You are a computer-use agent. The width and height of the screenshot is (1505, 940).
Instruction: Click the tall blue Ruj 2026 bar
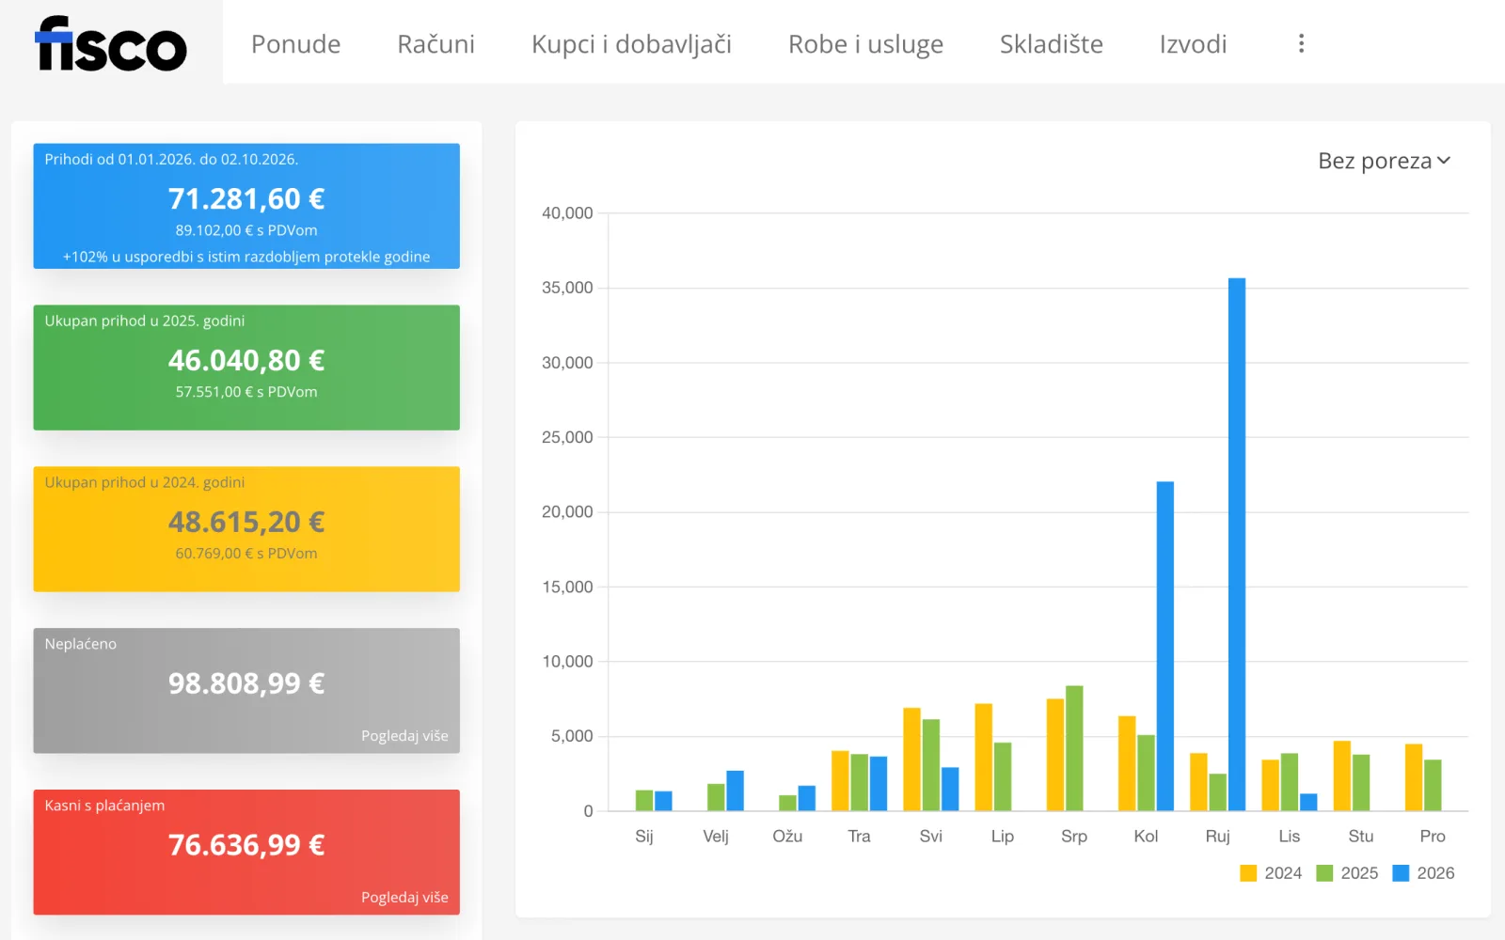(x=1237, y=544)
